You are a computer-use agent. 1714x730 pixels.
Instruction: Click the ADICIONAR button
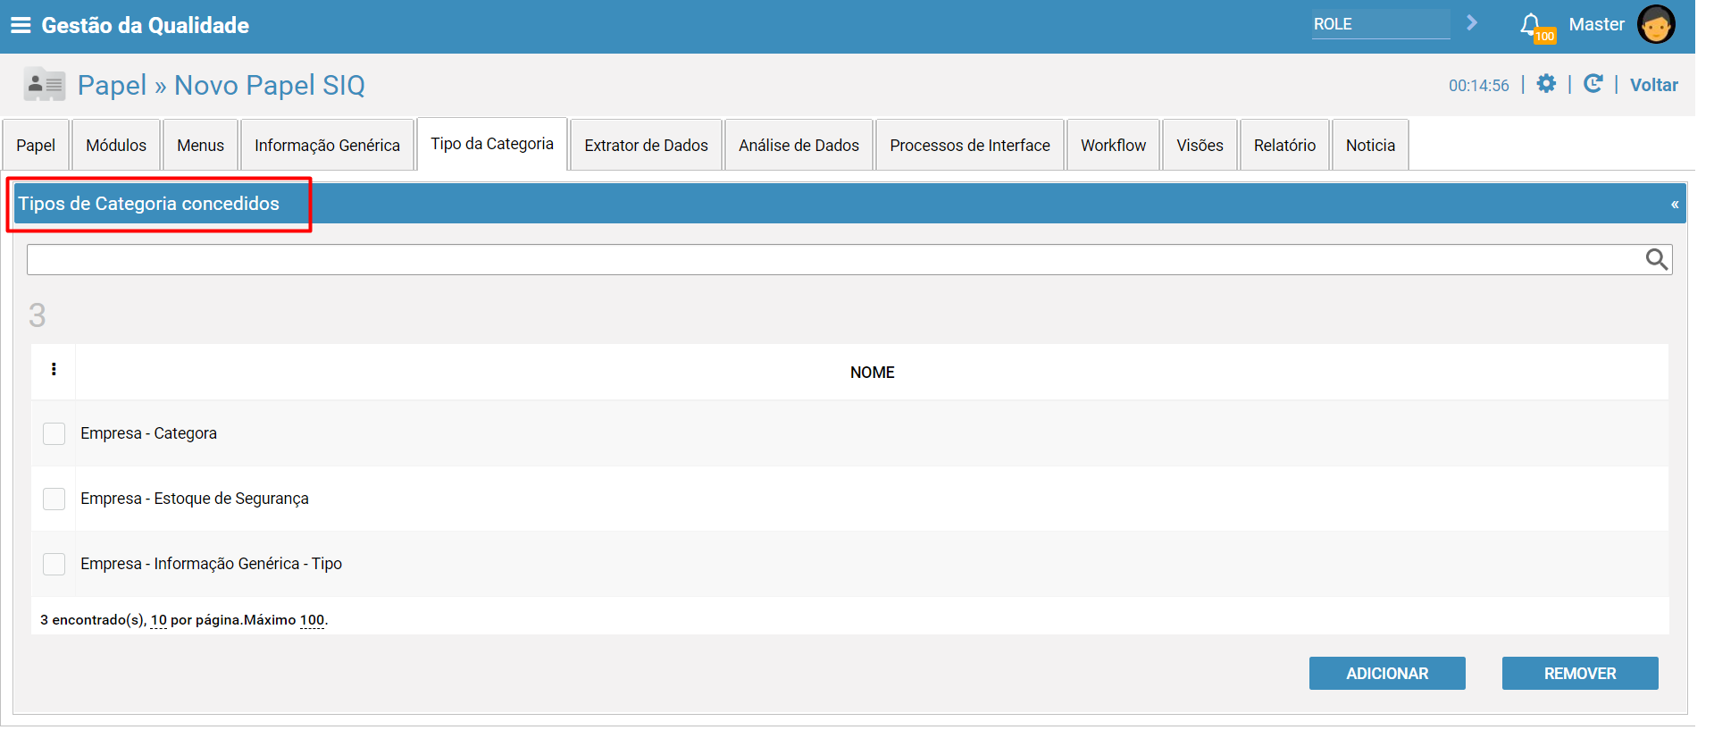pyautogui.click(x=1387, y=674)
